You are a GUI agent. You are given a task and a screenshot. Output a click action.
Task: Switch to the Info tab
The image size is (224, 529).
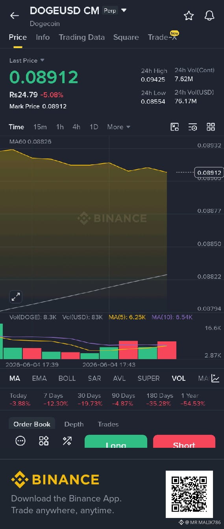[43, 37]
